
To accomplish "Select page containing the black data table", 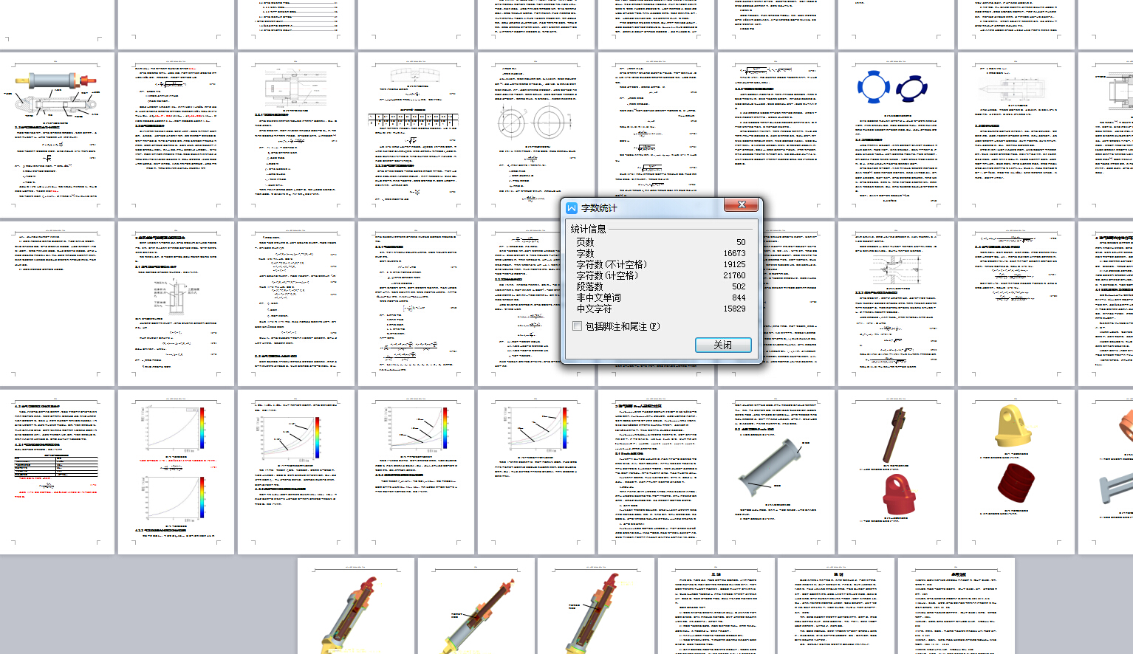I will tap(416, 135).
